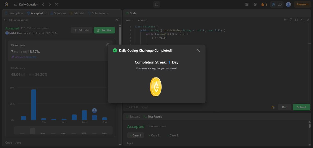Open the Submissions tab
313x148 pixels.
point(98,13)
